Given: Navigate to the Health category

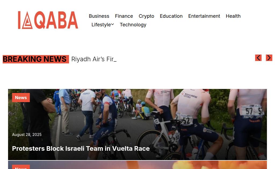Looking at the screenshot, I should point(233,16).
